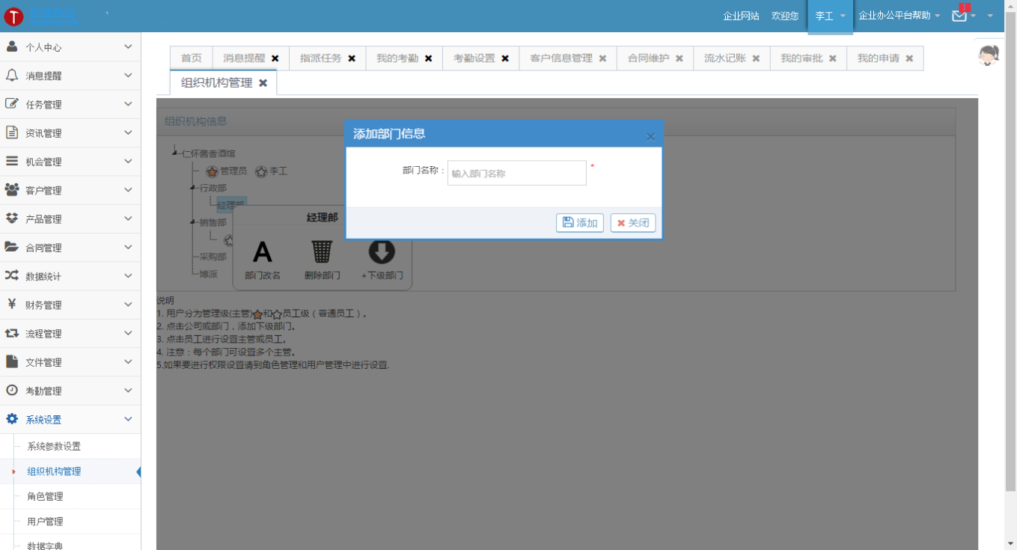This screenshot has width=1017, height=550.
Task: Open the mail envelope icon in top bar
Action: pos(959,15)
